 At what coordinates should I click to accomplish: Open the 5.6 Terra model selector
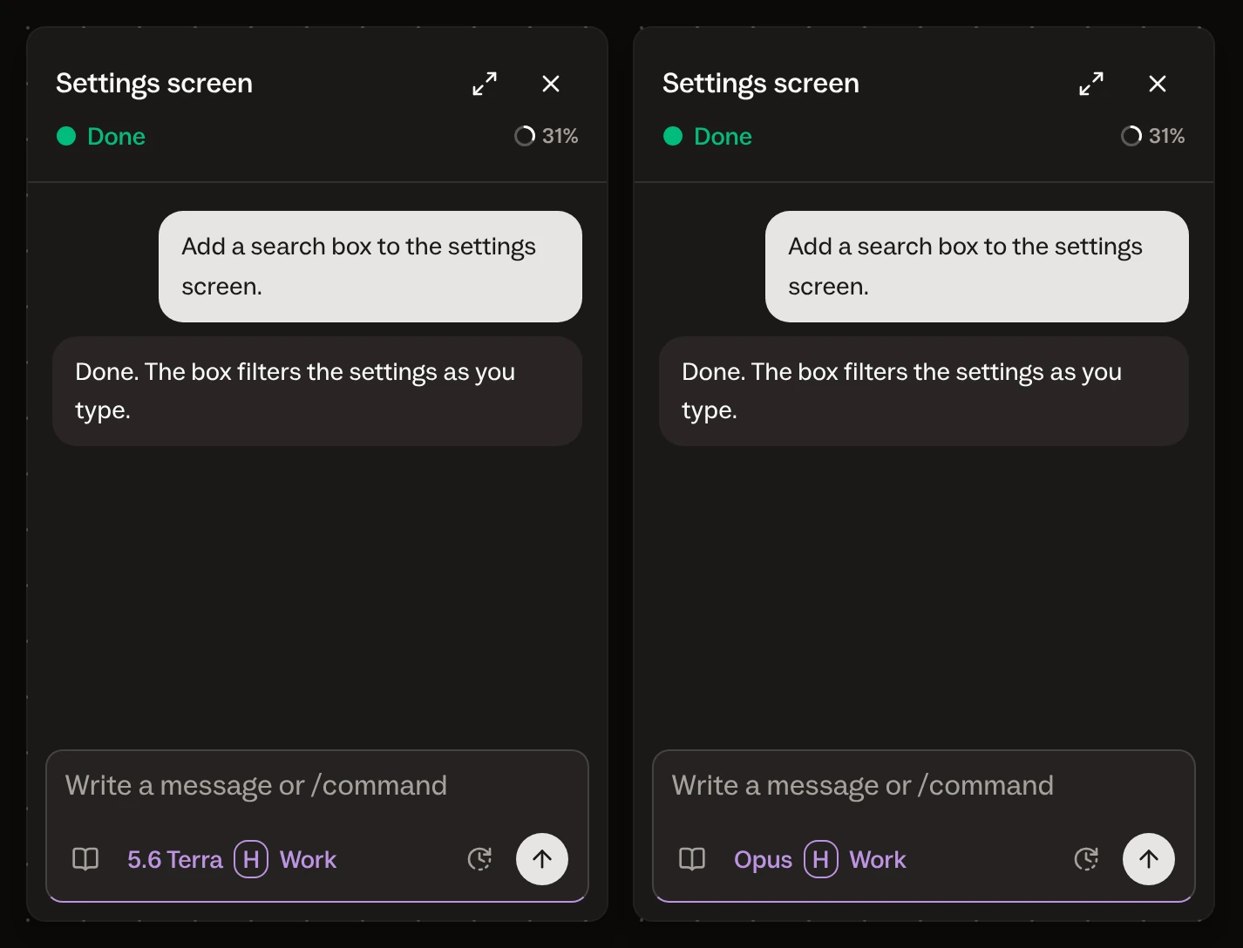(x=175, y=860)
